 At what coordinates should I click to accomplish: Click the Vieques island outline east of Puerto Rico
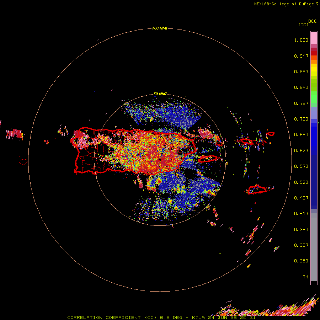(207, 159)
